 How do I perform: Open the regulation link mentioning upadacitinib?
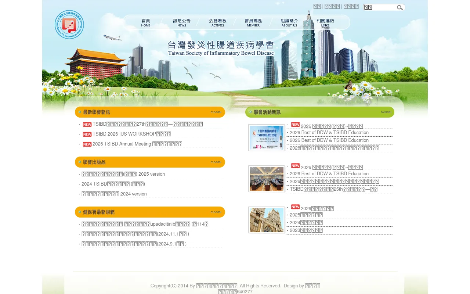145,224
